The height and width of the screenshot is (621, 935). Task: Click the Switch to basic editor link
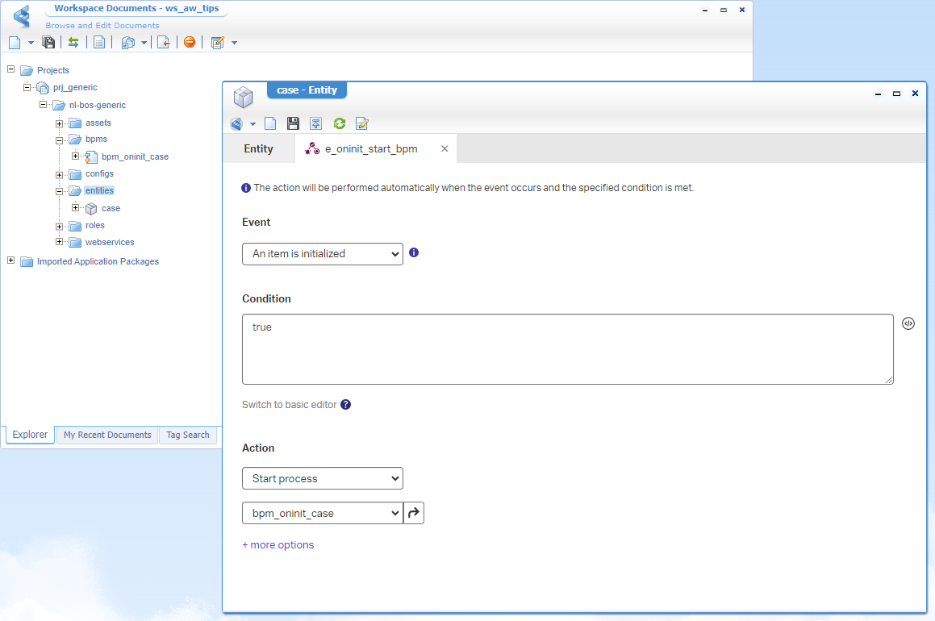point(289,405)
